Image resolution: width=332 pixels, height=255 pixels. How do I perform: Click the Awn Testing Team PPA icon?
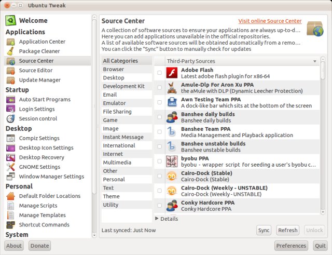pos(172,102)
